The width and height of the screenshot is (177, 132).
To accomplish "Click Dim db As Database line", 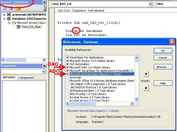I will (84, 31).
